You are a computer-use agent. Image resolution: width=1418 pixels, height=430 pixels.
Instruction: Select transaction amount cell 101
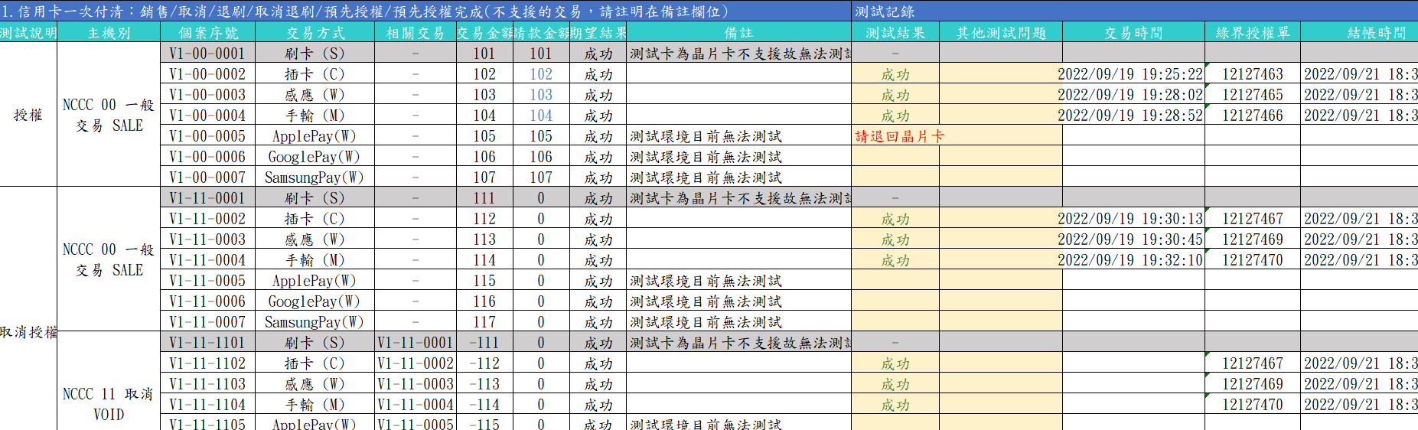pos(484,53)
